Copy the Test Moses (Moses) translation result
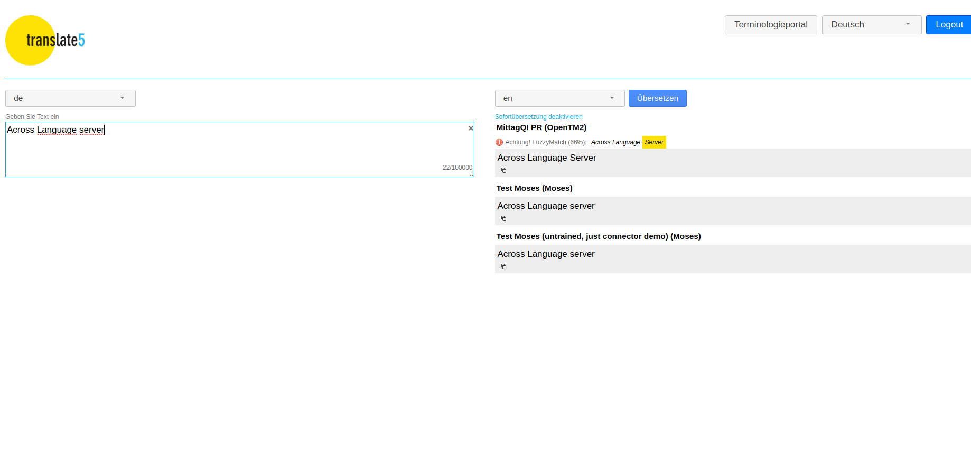Screen dimensions: 971x470 point(503,218)
